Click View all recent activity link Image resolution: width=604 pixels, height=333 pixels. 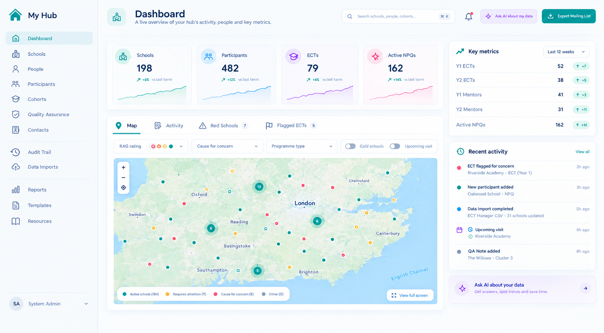[582, 152]
